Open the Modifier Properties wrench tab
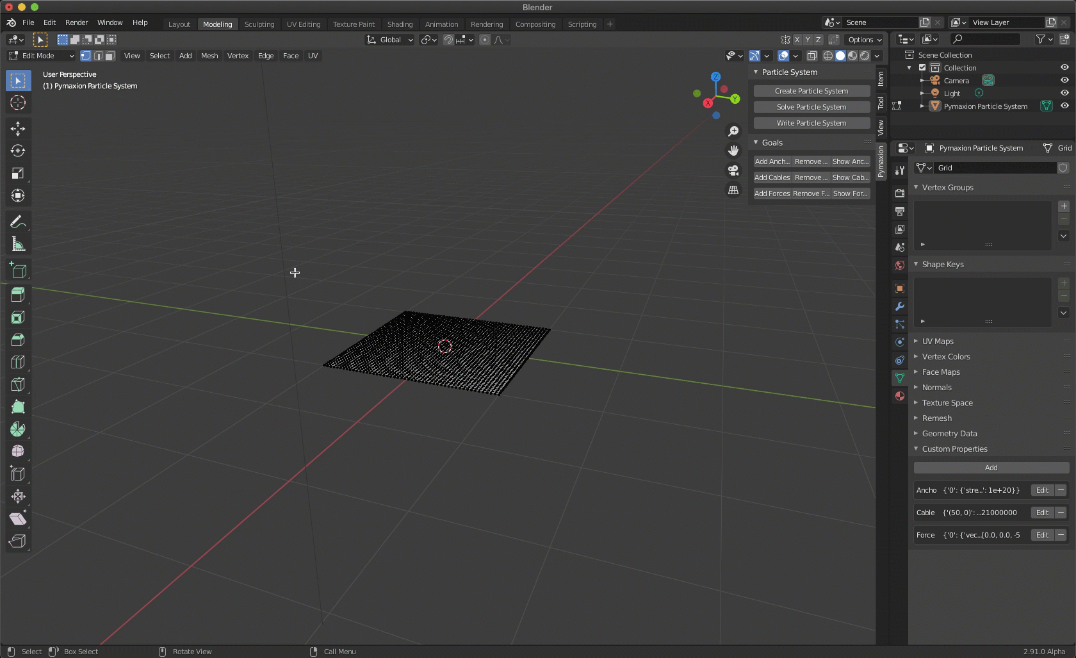Screen dimensions: 1076x658 tap(900, 306)
